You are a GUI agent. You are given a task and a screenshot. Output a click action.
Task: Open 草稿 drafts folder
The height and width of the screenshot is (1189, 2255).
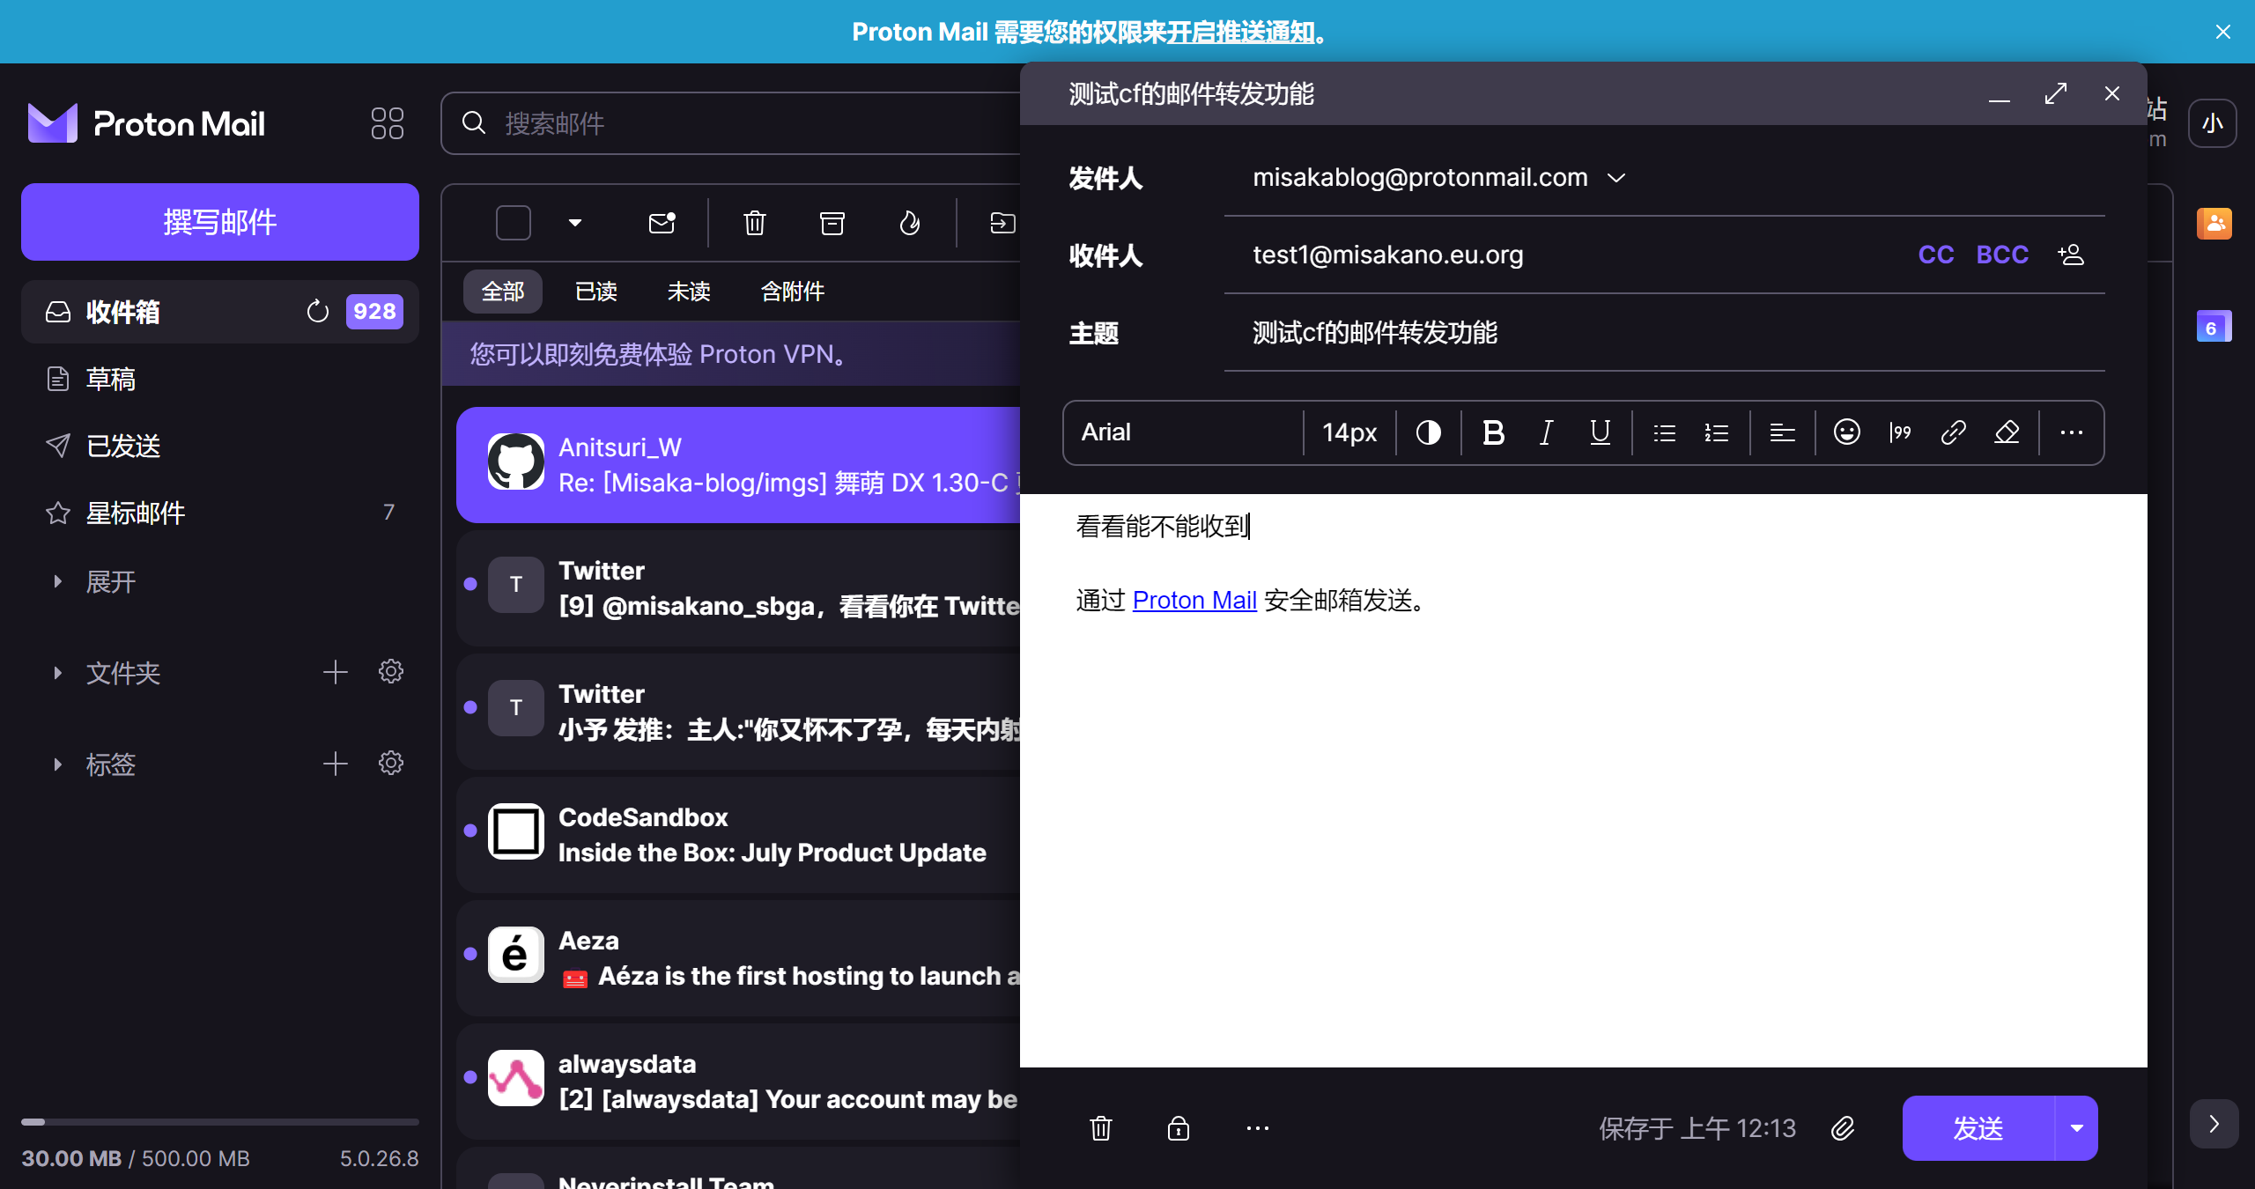pyautogui.click(x=220, y=379)
